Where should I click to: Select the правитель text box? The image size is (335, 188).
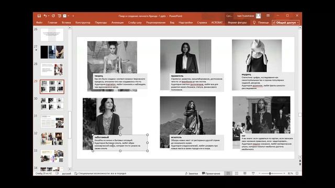click(197, 83)
